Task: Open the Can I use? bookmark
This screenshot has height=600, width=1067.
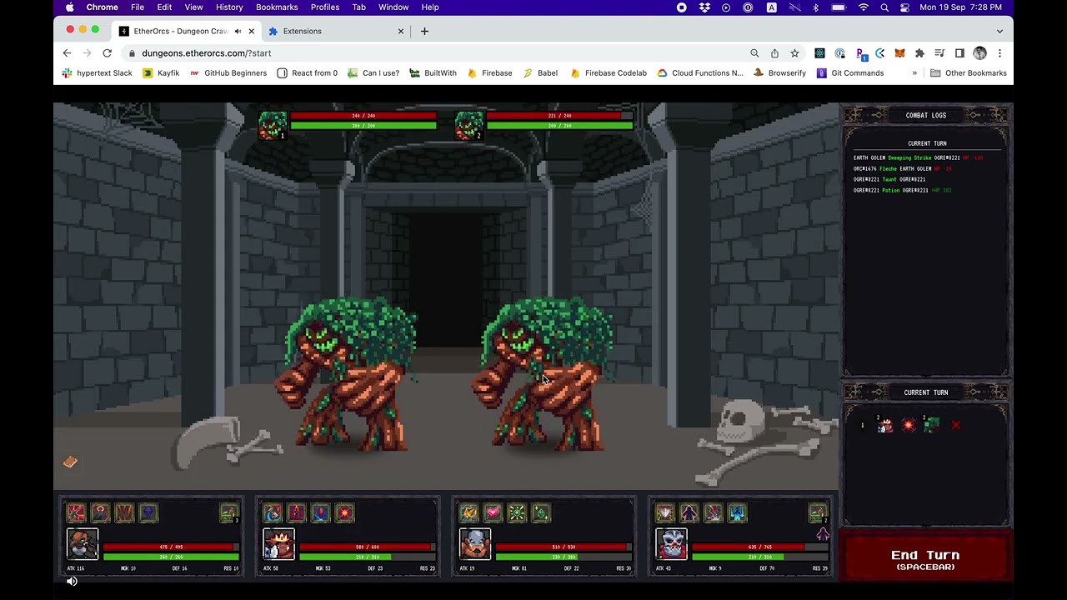Action: point(373,73)
